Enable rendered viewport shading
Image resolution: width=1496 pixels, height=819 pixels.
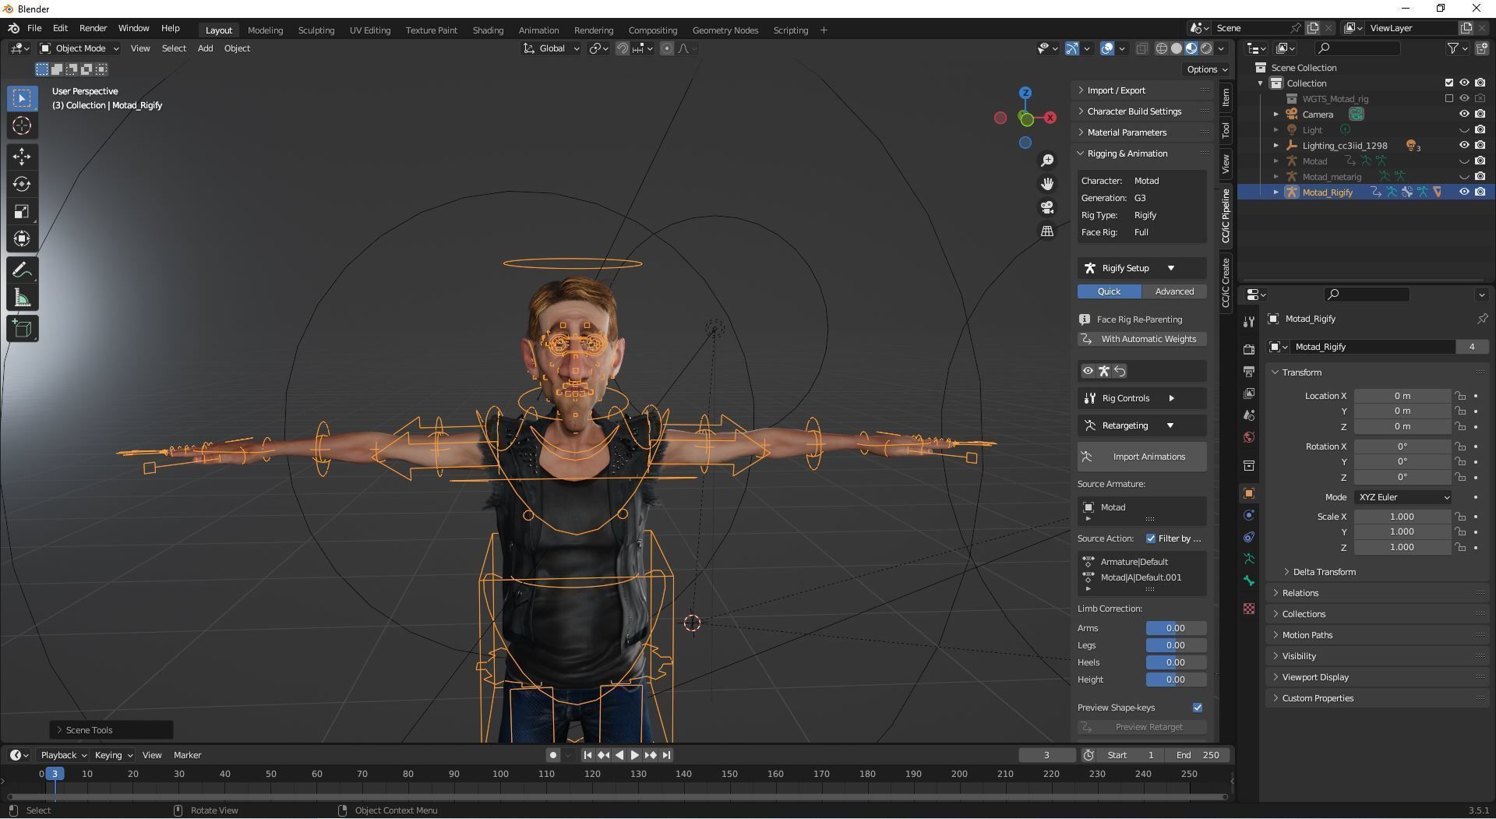click(1206, 48)
